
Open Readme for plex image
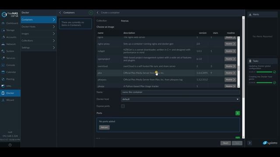231,73
